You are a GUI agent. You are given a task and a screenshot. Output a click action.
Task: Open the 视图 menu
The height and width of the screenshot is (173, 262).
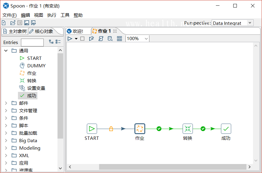point(39,15)
